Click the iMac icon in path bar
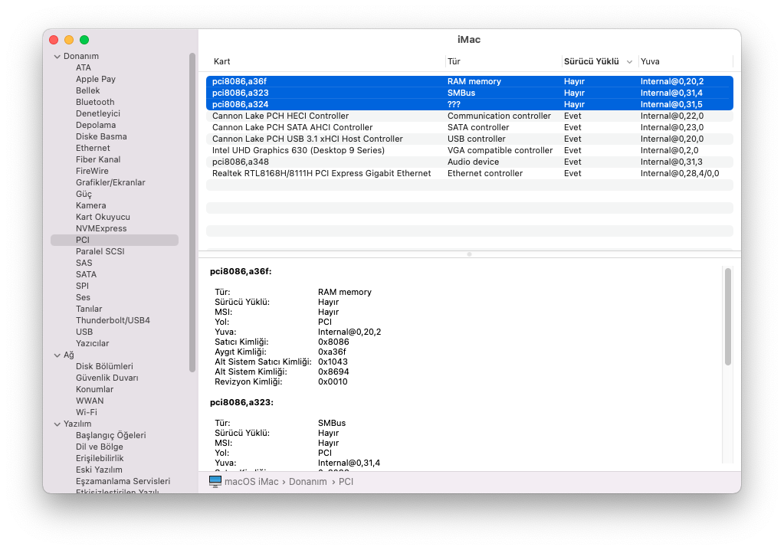This screenshot has height=550, width=784. tap(215, 482)
